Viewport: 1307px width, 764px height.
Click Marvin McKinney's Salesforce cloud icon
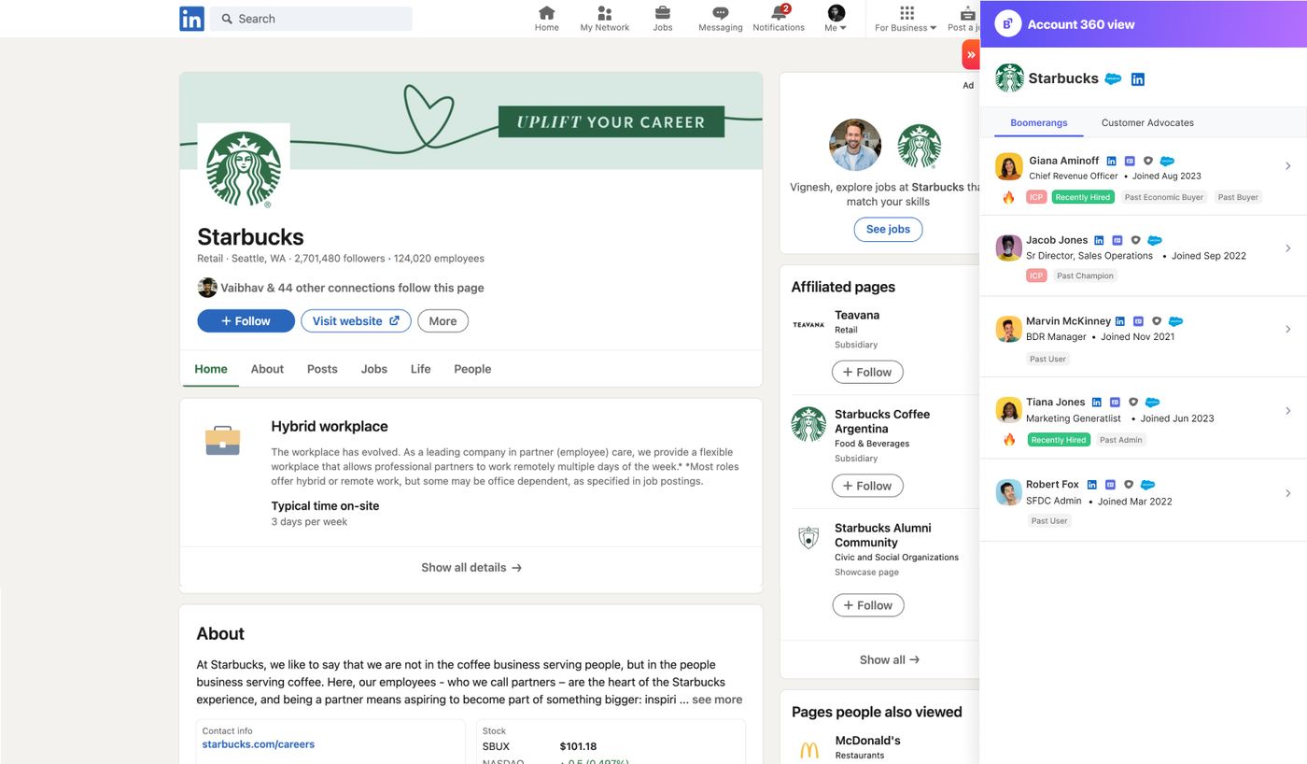(1176, 322)
